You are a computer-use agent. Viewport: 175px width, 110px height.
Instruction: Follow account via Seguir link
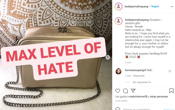point(155,6)
